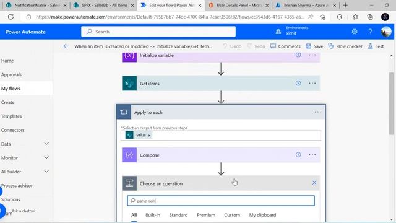This screenshot has width=396, height=223.
Task: Click help icon on Initialize variable step
Action: (x=298, y=55)
